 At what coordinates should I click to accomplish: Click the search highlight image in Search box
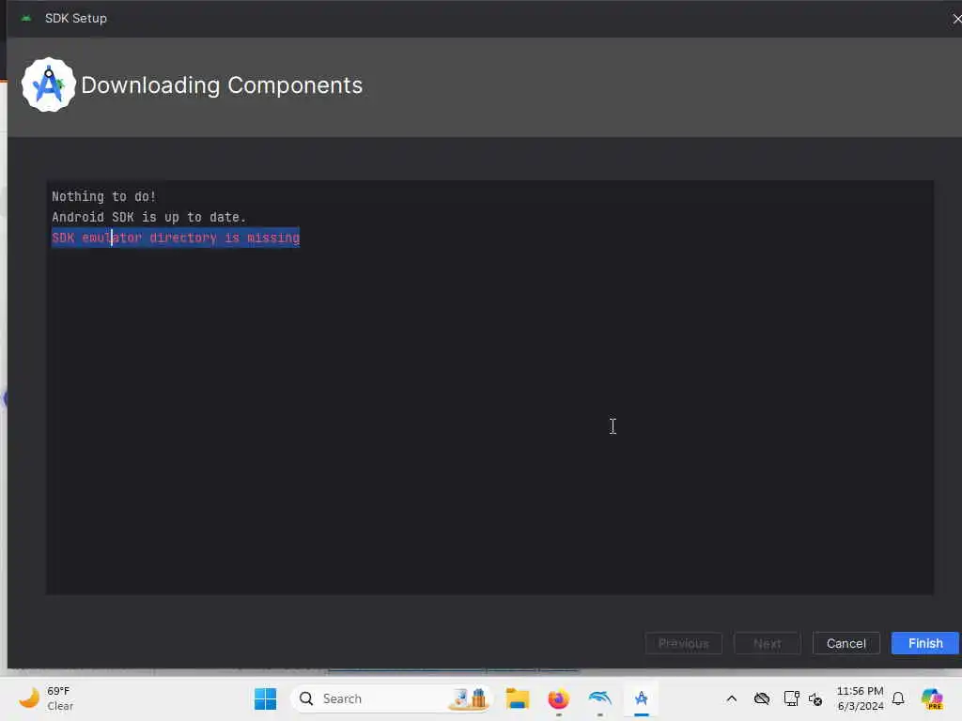point(470,698)
